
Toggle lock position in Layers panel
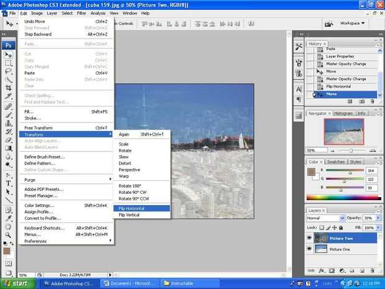335,227
